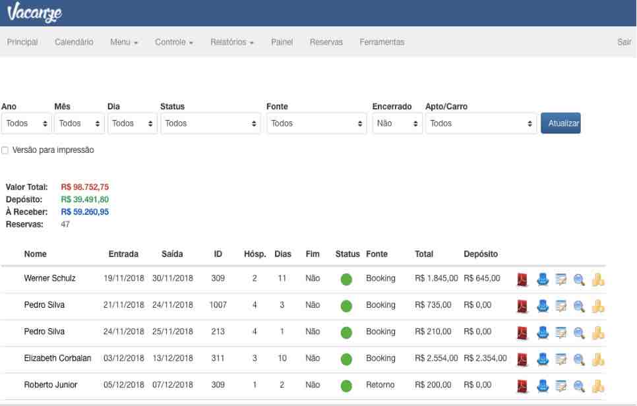Click the magnifier icon for Roberto Junior
The image size is (637, 406).
[x=579, y=386]
